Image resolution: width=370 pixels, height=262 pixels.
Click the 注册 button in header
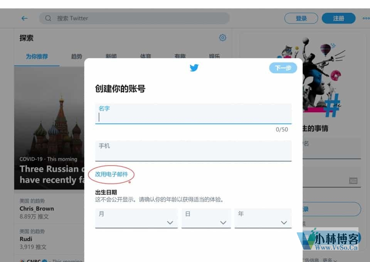click(x=339, y=18)
